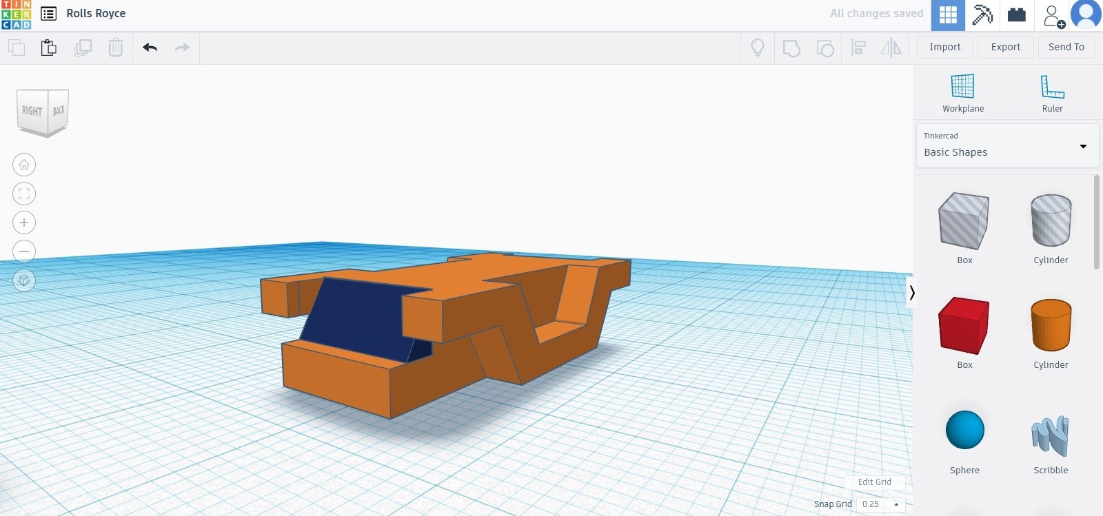The height and width of the screenshot is (516, 1103).
Task: Click the Align tool icon
Action: tap(858, 48)
